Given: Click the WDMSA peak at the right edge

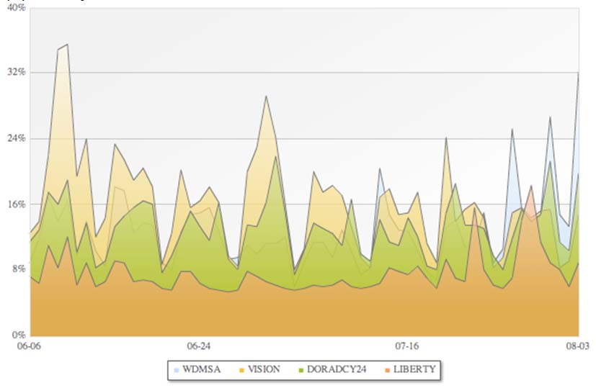Looking at the screenshot, I should [x=578, y=73].
